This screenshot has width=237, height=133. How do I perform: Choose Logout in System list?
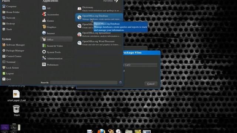(x=8, y=74)
